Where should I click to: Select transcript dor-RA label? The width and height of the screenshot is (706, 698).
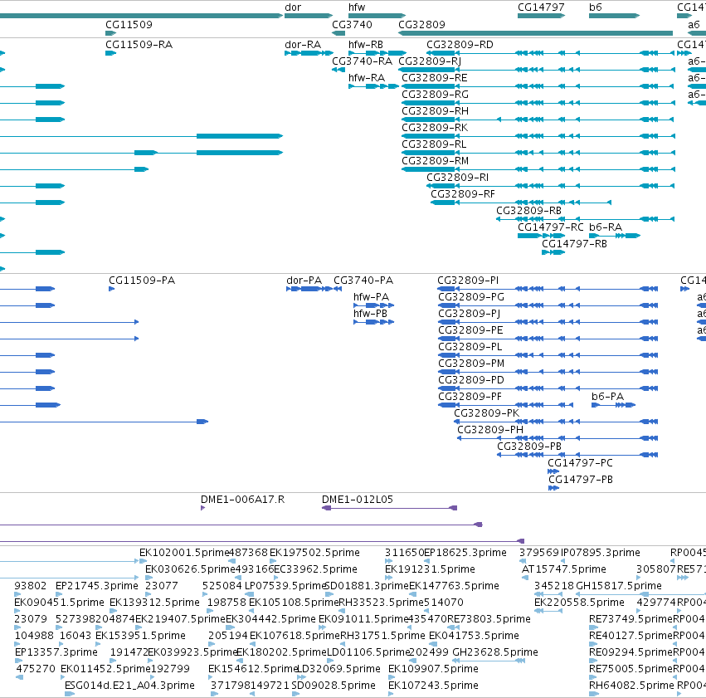tap(303, 45)
